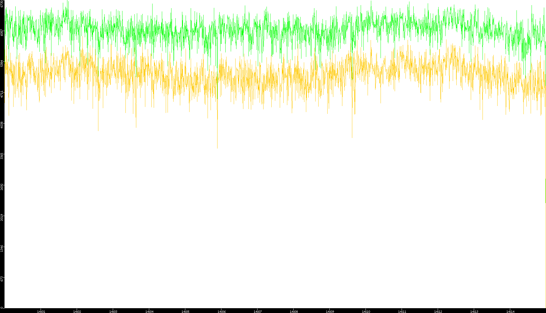Click the 14:12 time label

[438, 311]
